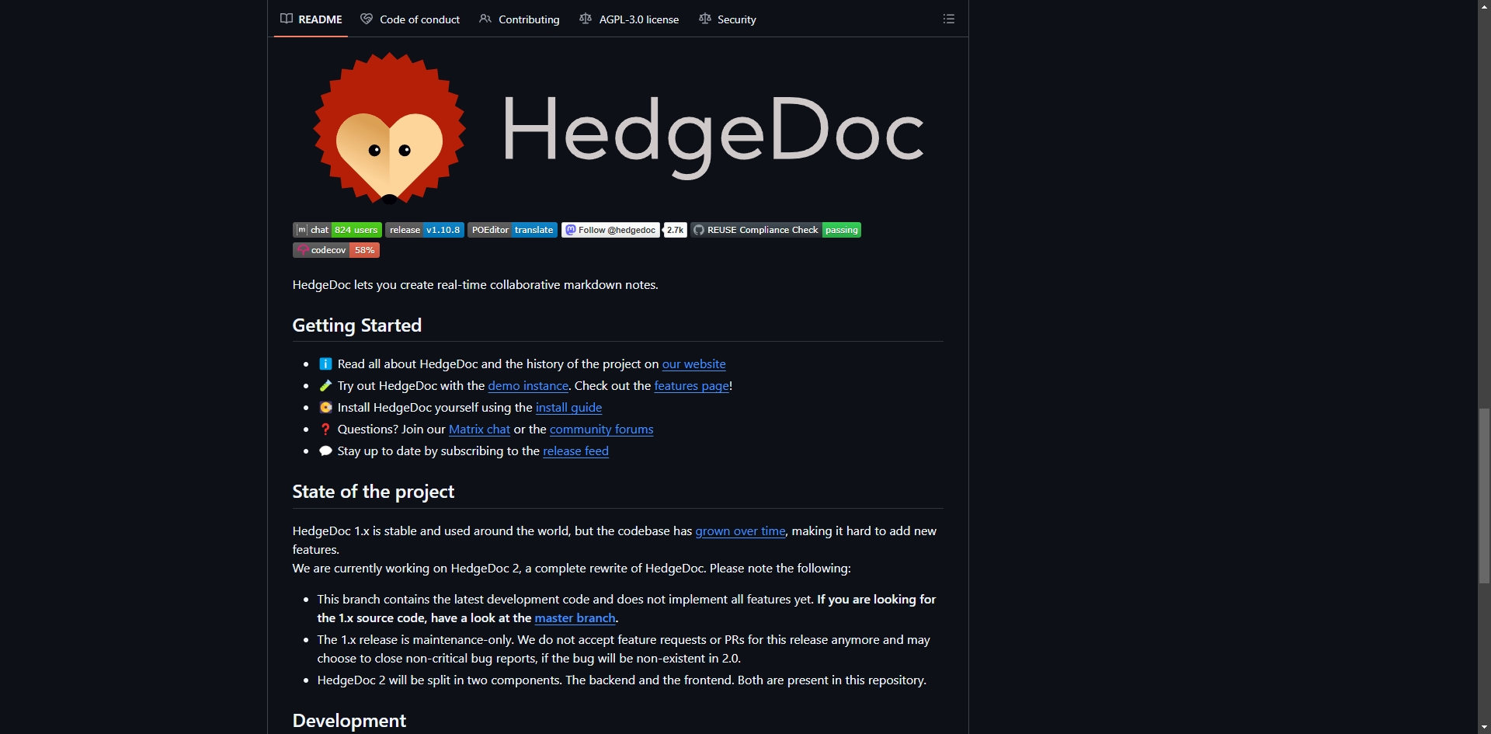Go to the 'master branch' link

pyautogui.click(x=575, y=618)
